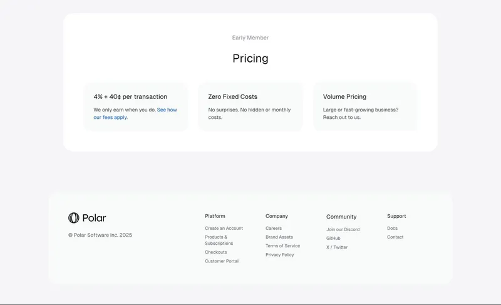The height and width of the screenshot is (305, 501).
Task: Visit the Customer Portal link
Action: (221, 261)
